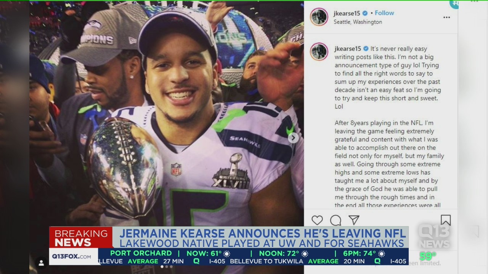This screenshot has width=488, height=274.
Task: Open comments with the speech bubble icon
Action: tap(335, 220)
